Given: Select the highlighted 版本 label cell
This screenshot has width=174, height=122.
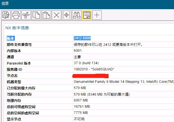Looking at the screenshot, I should coord(11,38).
